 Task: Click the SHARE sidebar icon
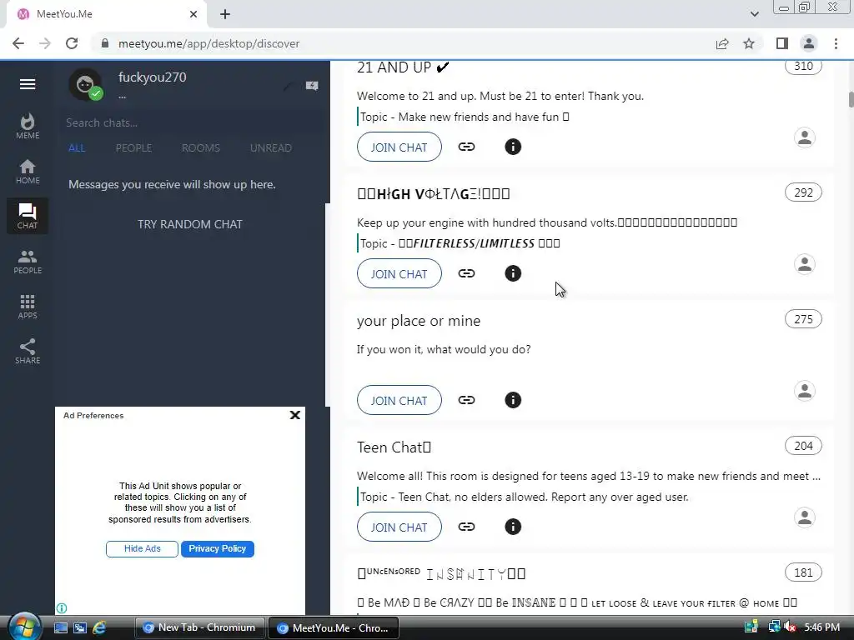[28, 352]
